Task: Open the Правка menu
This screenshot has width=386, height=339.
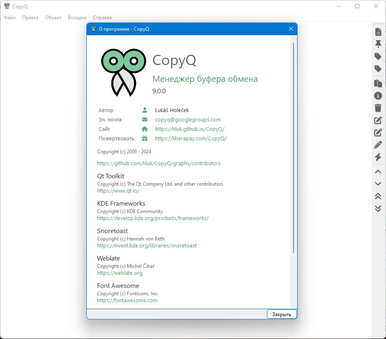Action: point(30,18)
